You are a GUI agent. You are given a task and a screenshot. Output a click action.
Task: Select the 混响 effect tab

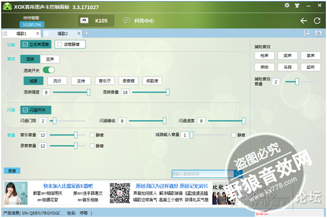30,59
